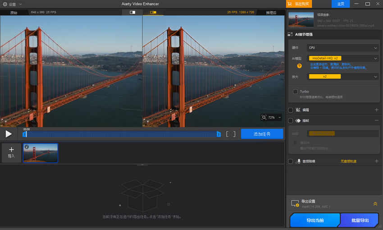This screenshot has width=383, height=230.
Task: Click the 无音频轨道 no audio track label
Action: 348,161
